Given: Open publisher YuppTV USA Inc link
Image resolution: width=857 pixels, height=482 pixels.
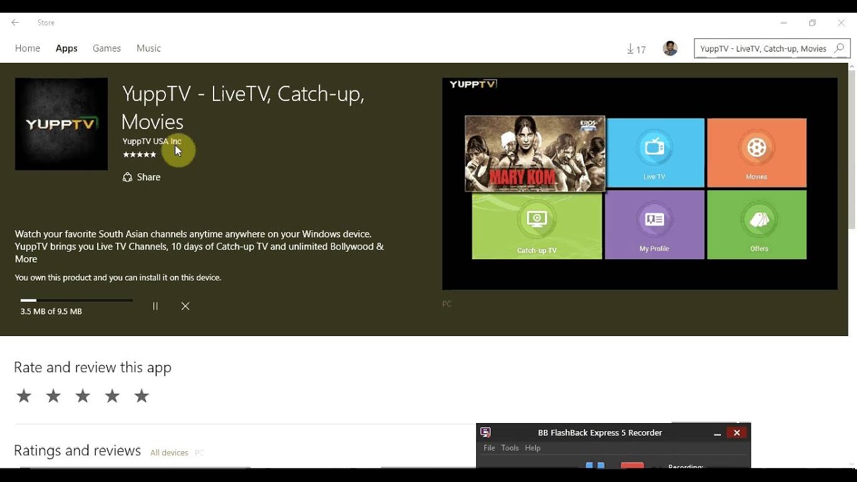Looking at the screenshot, I should [x=152, y=141].
